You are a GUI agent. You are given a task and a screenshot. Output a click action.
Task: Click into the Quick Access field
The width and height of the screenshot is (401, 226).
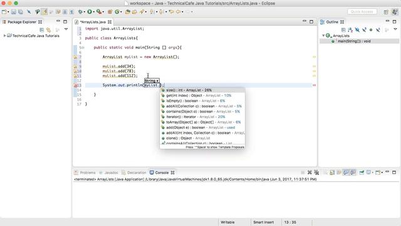pyautogui.click(x=362, y=12)
